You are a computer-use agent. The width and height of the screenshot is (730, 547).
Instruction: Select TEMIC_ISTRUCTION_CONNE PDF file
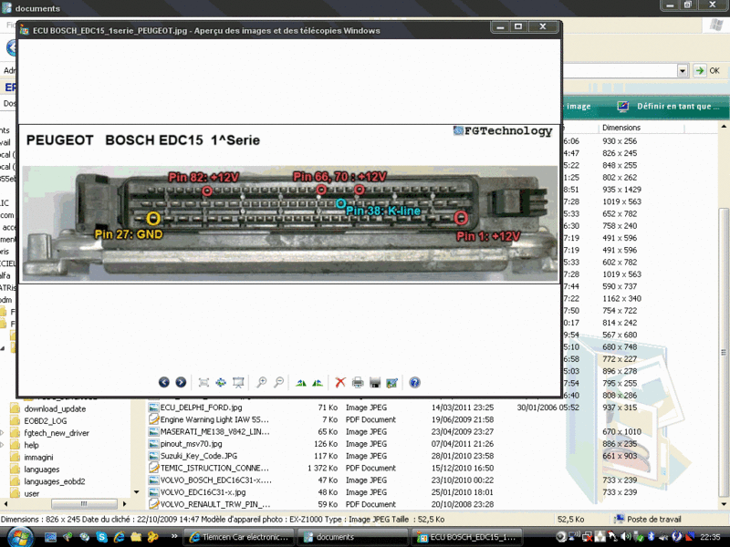214,468
